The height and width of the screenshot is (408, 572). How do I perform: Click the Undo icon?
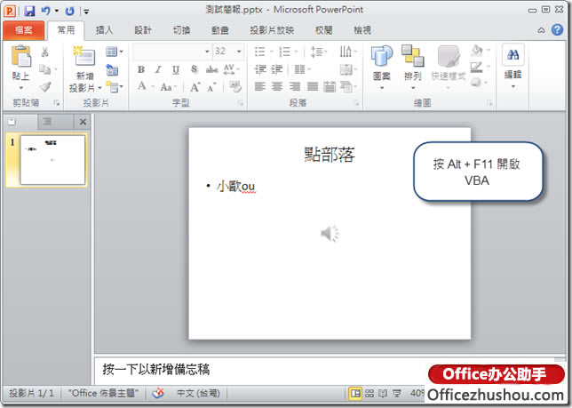pos(45,11)
